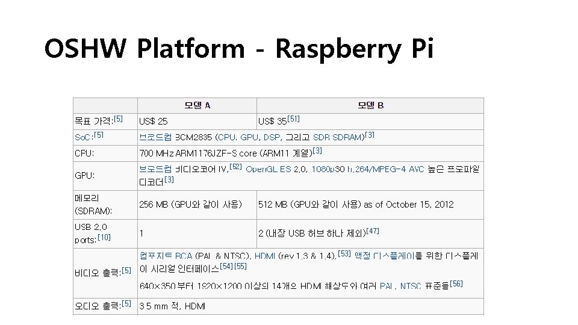Open reference [3] after ARM11 계열
This screenshot has width=578, height=325.
click(317, 150)
